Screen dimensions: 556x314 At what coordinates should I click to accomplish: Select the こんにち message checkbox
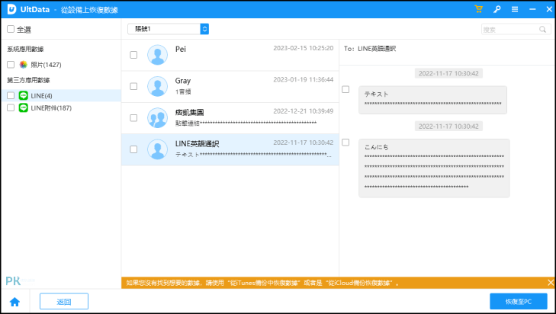(x=345, y=142)
